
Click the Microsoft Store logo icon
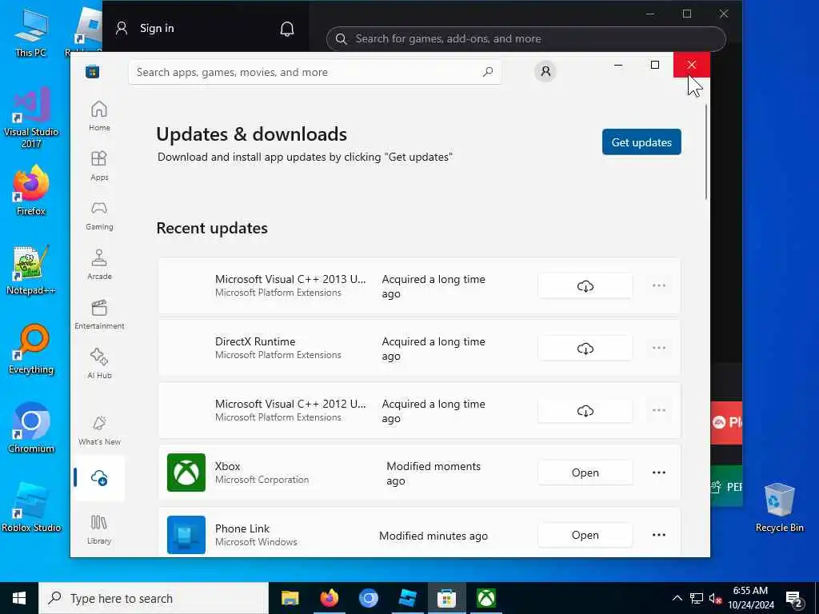pyautogui.click(x=93, y=71)
